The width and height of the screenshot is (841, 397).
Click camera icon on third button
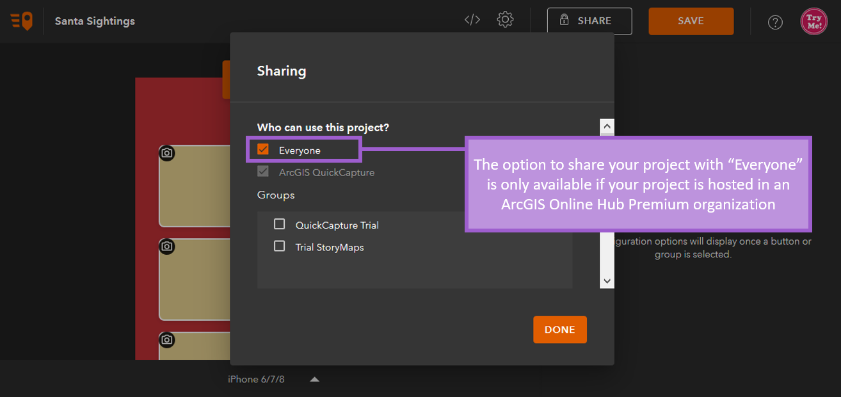[x=167, y=339]
